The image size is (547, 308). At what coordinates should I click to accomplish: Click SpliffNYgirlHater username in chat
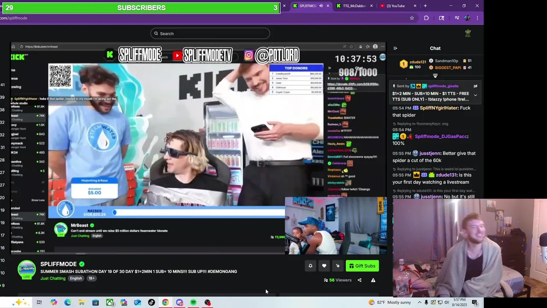pos(439,108)
